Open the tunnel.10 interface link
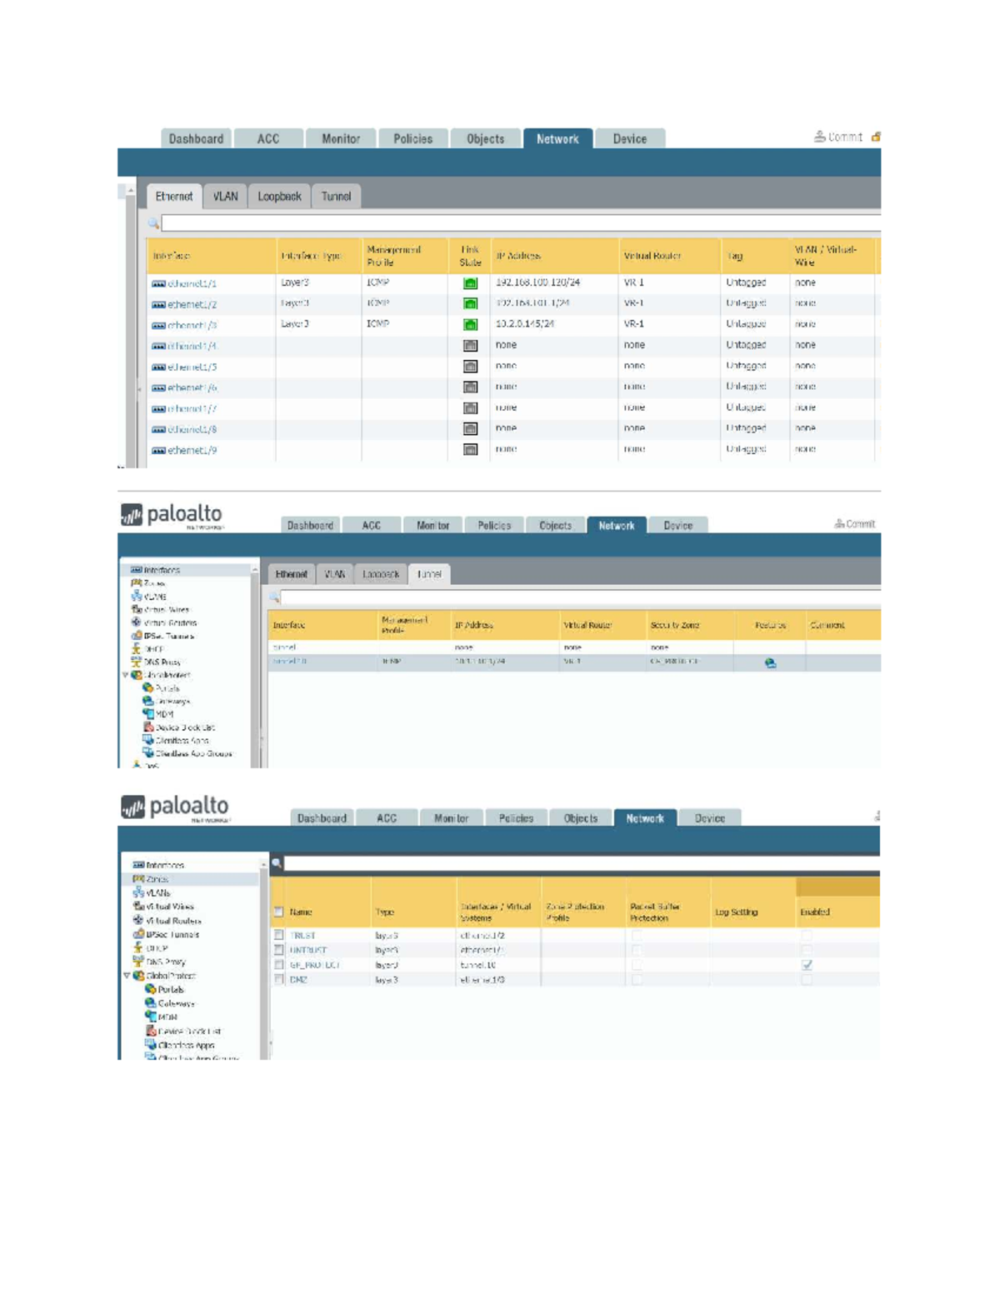 tap(289, 662)
